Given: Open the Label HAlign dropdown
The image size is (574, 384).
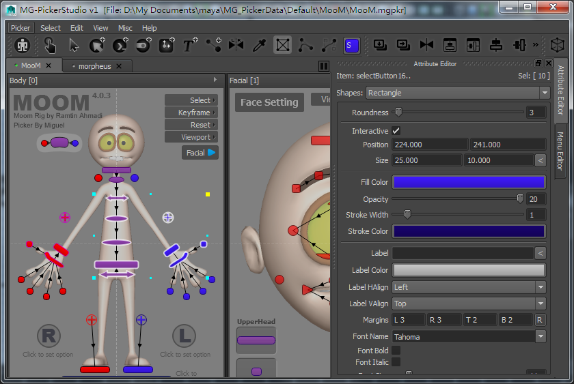Looking at the screenshot, I should 469,287.
